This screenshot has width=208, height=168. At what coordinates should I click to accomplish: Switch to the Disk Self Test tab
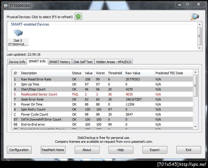(83, 62)
